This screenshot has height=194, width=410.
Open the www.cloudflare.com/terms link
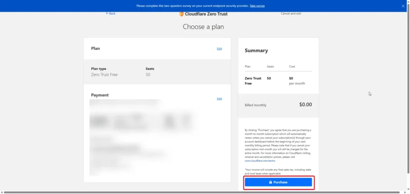[260, 161]
